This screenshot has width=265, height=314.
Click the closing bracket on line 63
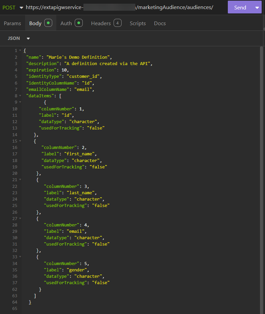click(35, 296)
